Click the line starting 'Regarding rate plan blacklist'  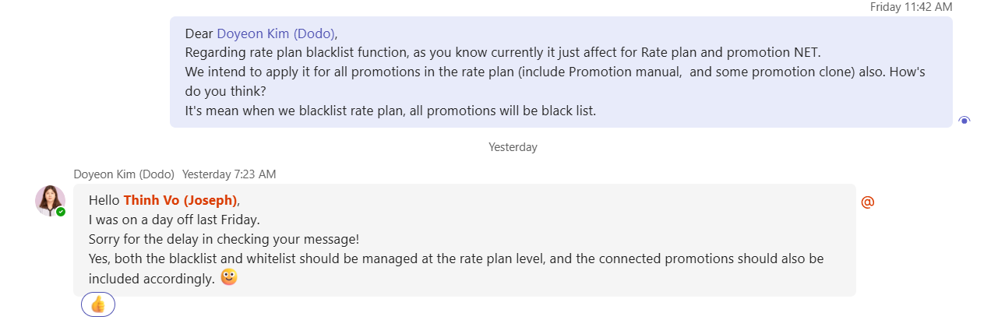tap(503, 53)
